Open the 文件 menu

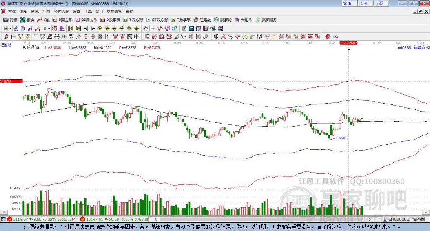coord(12,11)
